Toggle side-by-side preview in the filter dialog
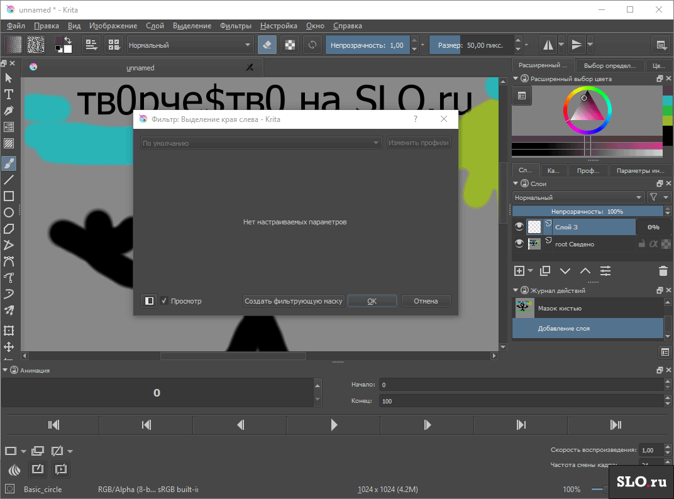 coord(149,301)
